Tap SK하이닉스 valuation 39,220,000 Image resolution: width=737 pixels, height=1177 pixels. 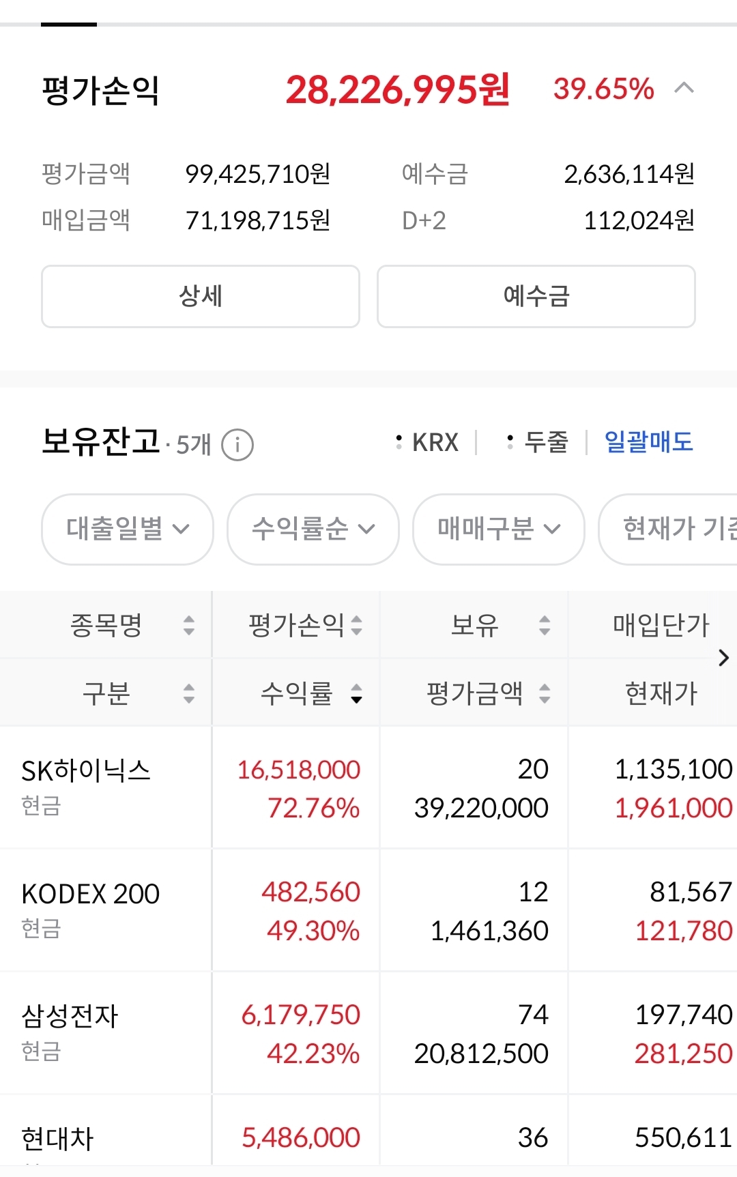point(481,808)
